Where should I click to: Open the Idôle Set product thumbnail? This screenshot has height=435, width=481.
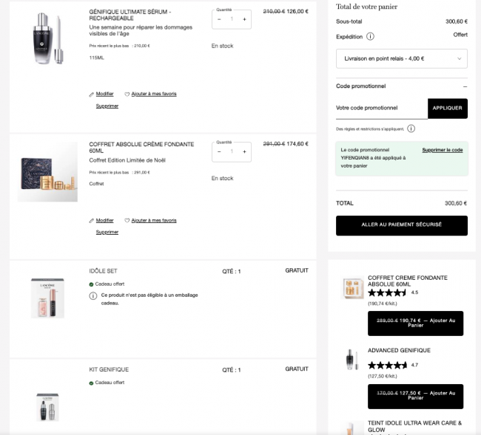click(x=47, y=298)
